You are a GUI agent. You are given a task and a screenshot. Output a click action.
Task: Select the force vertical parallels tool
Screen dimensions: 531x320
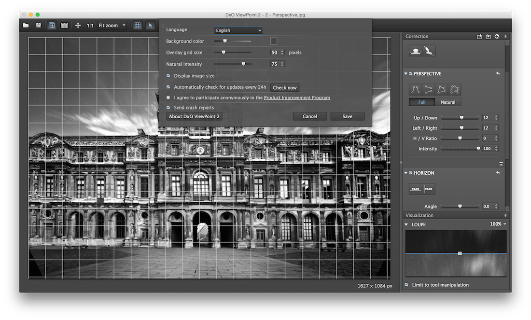coord(416,90)
